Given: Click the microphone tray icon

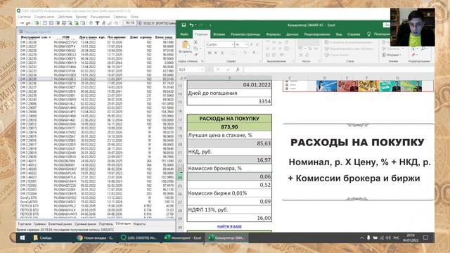Looking at the screenshot, I should coord(368,238).
